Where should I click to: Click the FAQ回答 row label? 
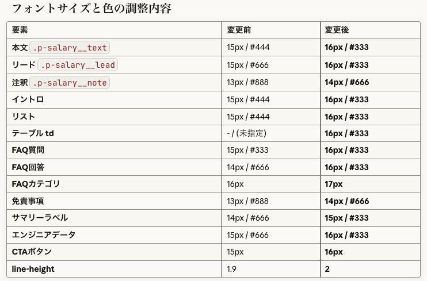pyautogui.click(x=28, y=167)
